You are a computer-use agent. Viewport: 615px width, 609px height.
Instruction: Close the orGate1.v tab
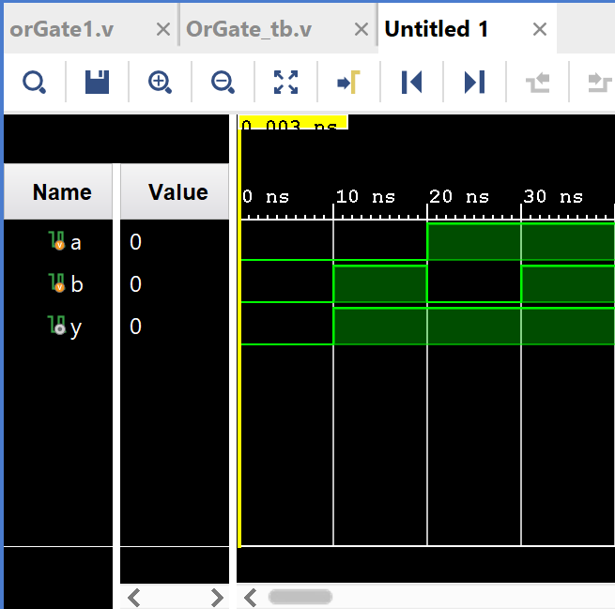162,29
